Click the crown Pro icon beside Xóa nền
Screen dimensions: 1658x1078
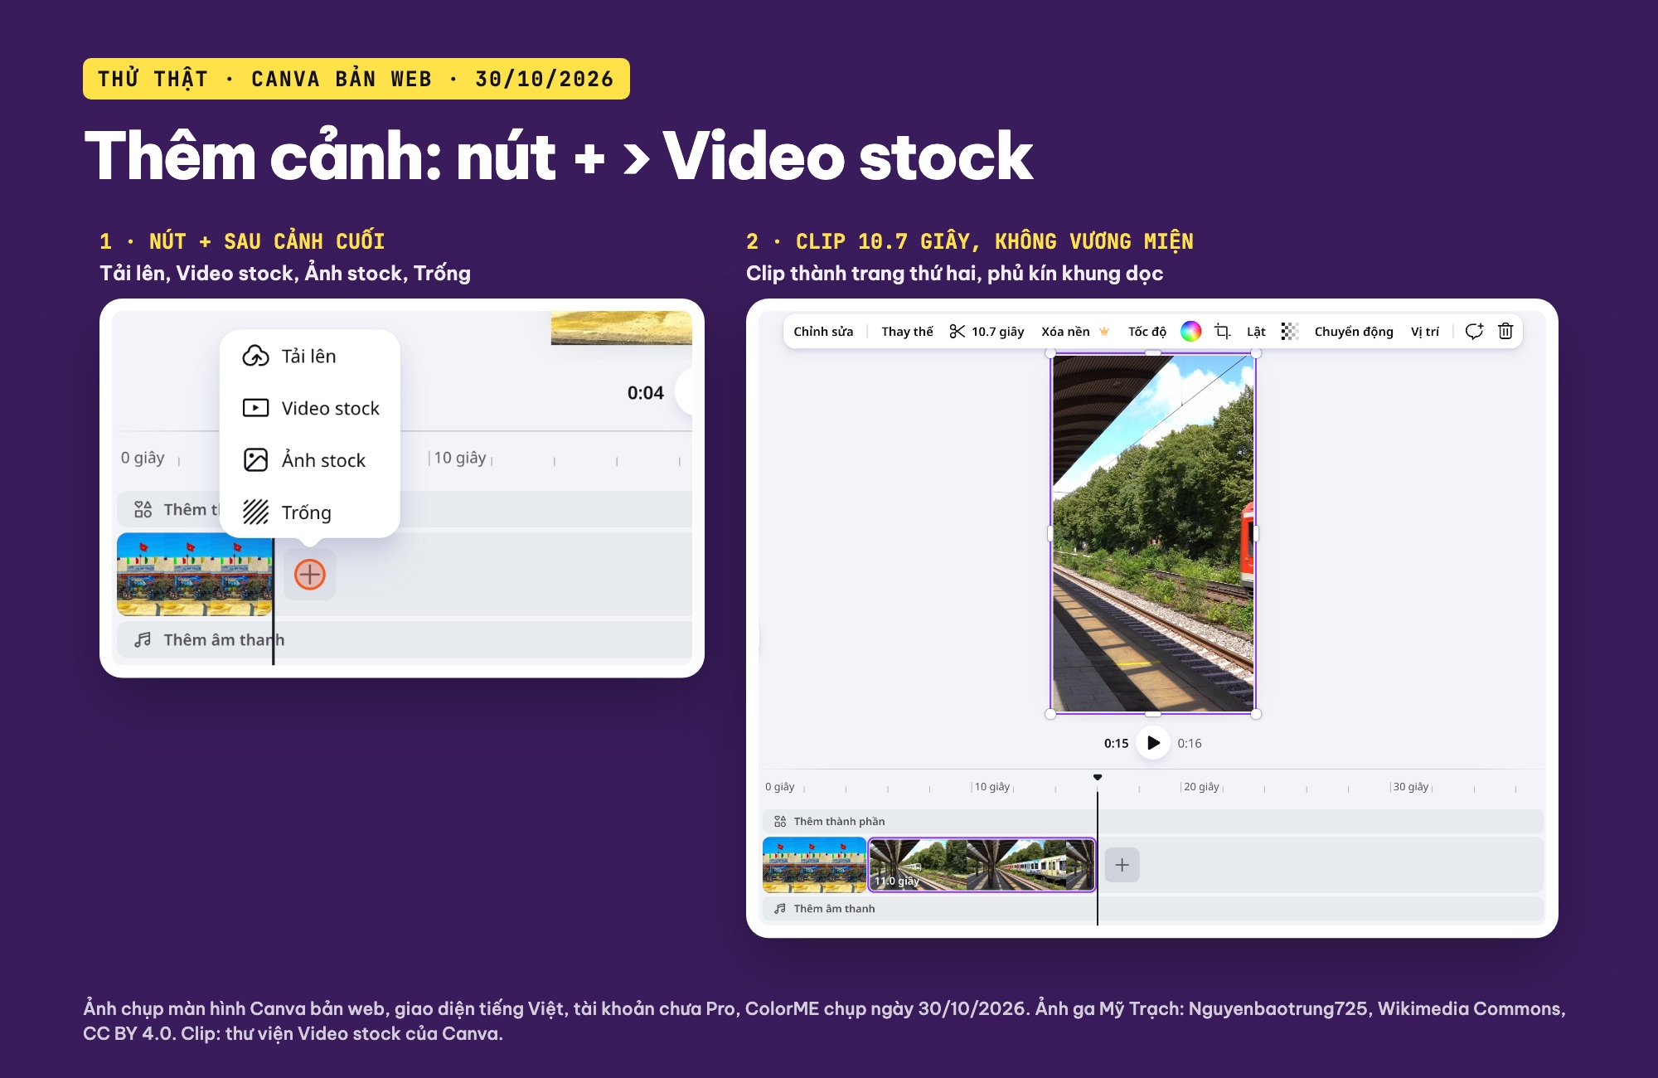(x=1104, y=332)
